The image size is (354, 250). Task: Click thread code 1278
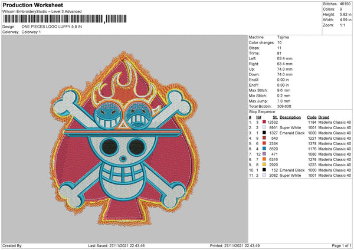coord(312,160)
